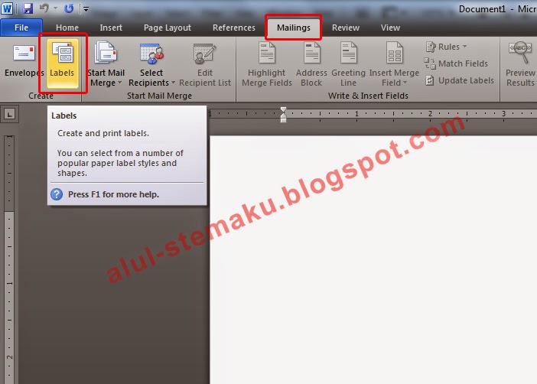This screenshot has height=384, width=537.
Task: Open Customize Quick Access Toolbar dropdown
Action: tap(86, 9)
